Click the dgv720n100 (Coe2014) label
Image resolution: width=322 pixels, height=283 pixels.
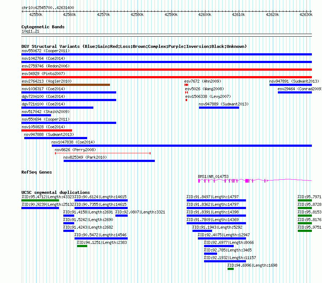coord(43,96)
